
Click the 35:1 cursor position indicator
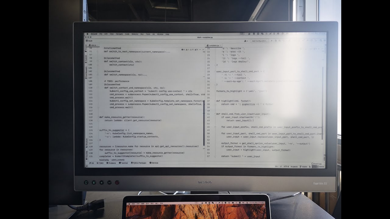coord(276,167)
